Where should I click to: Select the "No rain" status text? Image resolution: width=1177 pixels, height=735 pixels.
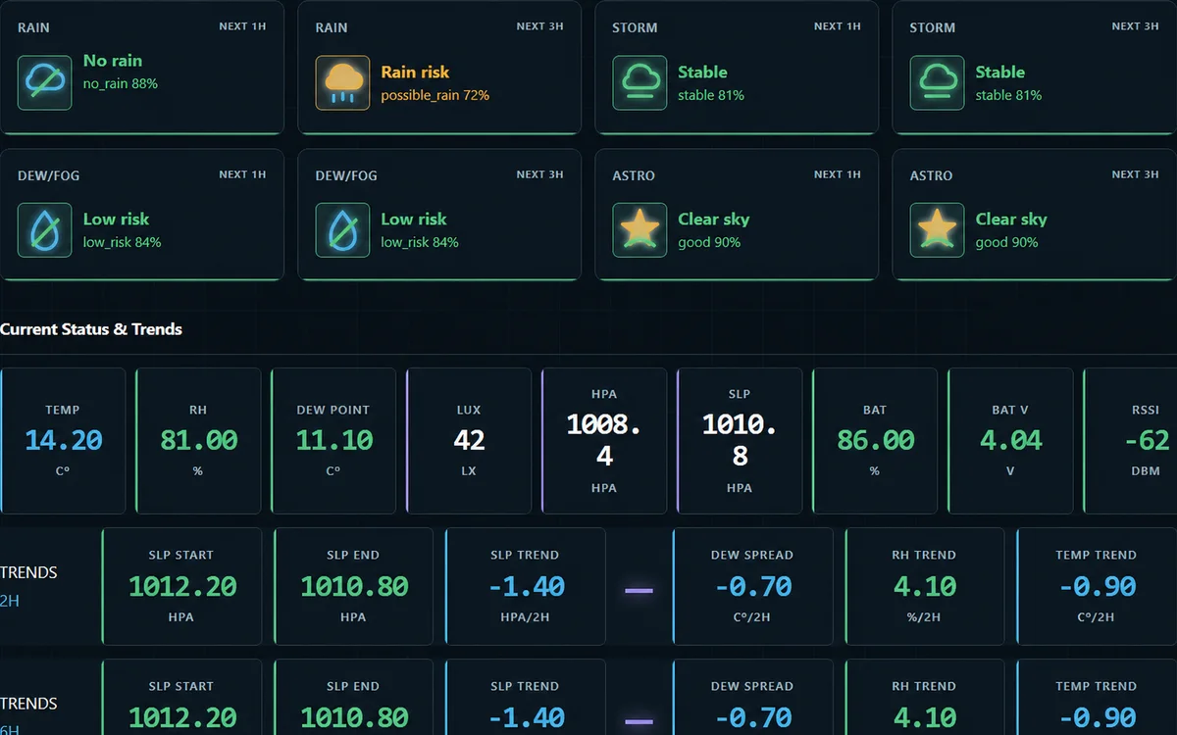113,61
